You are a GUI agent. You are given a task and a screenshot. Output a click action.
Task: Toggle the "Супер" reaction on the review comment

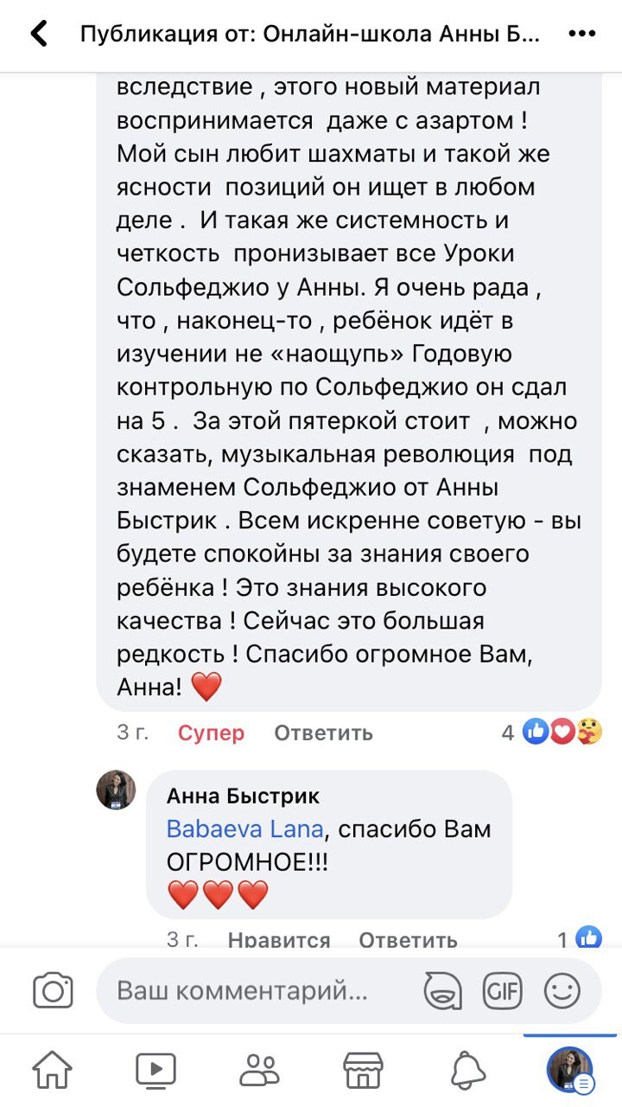click(x=211, y=733)
